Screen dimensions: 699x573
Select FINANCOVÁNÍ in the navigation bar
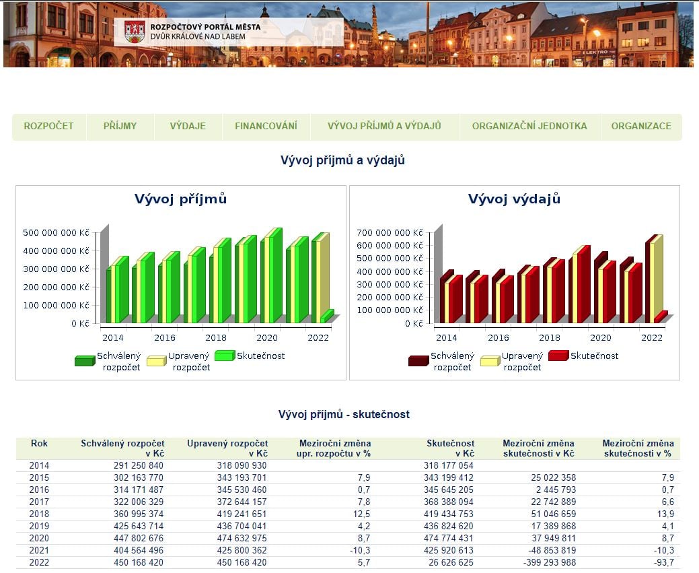[266, 127]
